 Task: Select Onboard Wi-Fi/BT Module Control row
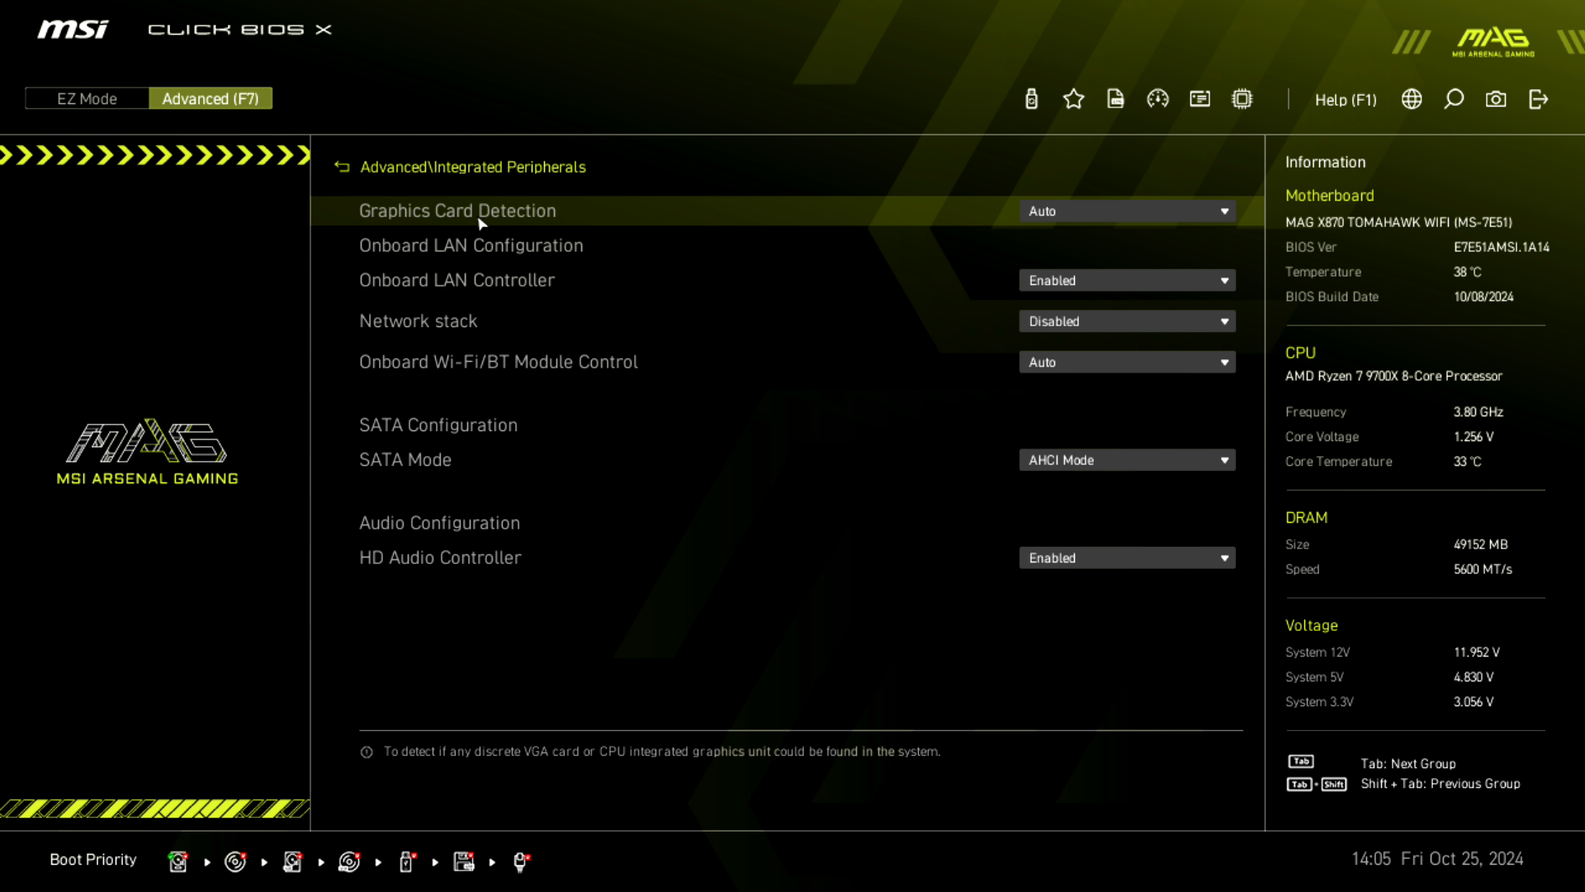499,362
